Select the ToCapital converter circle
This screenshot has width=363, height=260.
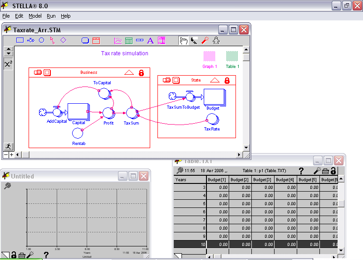click(105, 94)
